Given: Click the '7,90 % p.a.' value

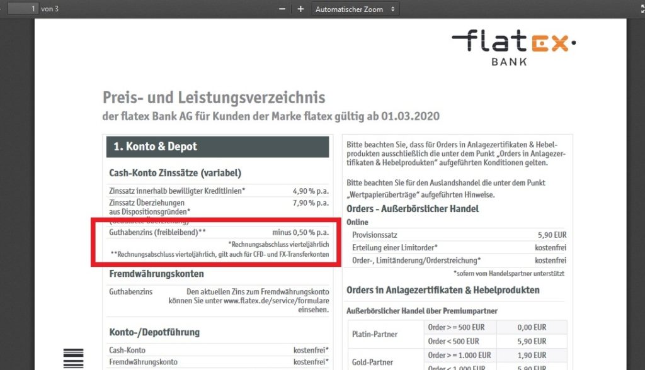Looking at the screenshot, I should (311, 203).
